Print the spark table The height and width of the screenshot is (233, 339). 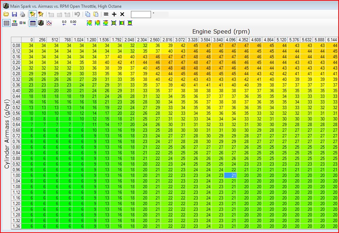(23, 14)
